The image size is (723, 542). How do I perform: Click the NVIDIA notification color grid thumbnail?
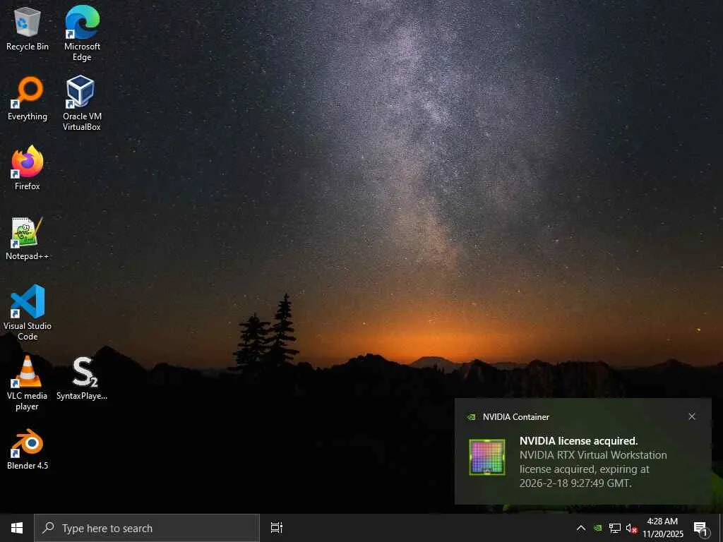(x=487, y=457)
